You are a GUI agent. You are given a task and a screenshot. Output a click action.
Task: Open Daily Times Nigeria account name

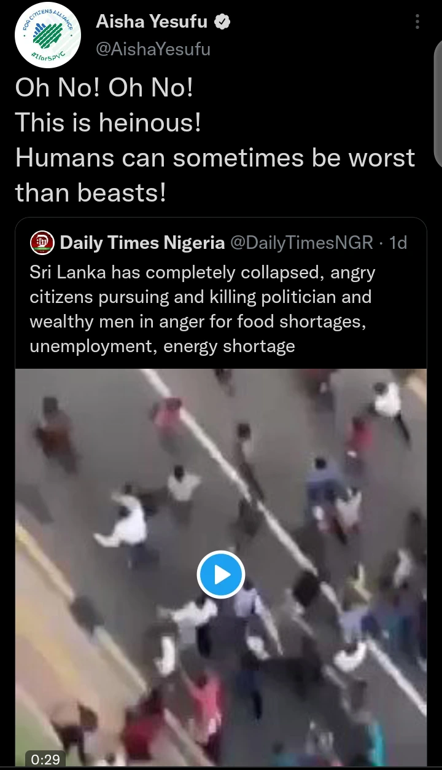click(142, 243)
